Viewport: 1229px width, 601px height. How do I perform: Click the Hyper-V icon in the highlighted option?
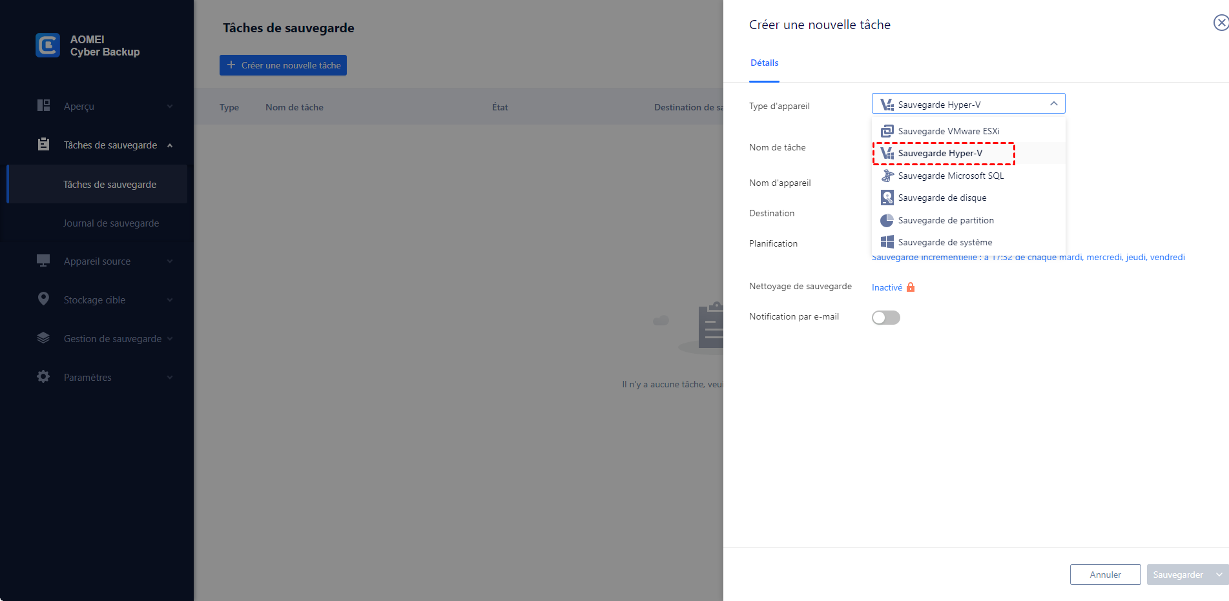pos(887,153)
